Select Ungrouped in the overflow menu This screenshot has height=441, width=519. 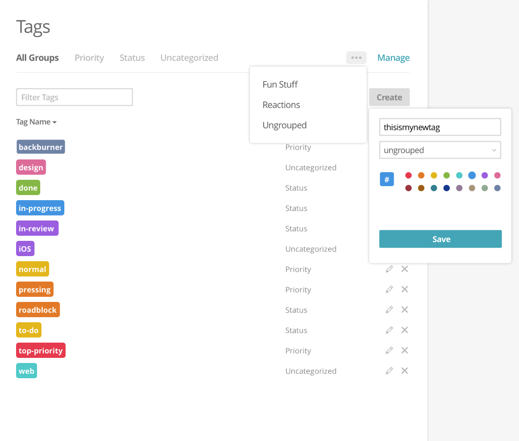284,125
